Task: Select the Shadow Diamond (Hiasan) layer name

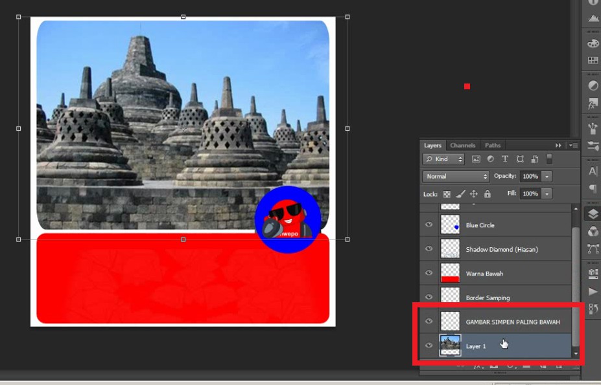Action: pyautogui.click(x=502, y=250)
